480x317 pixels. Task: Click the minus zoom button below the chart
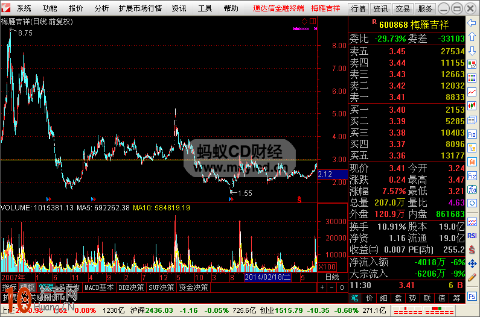coord(332,287)
